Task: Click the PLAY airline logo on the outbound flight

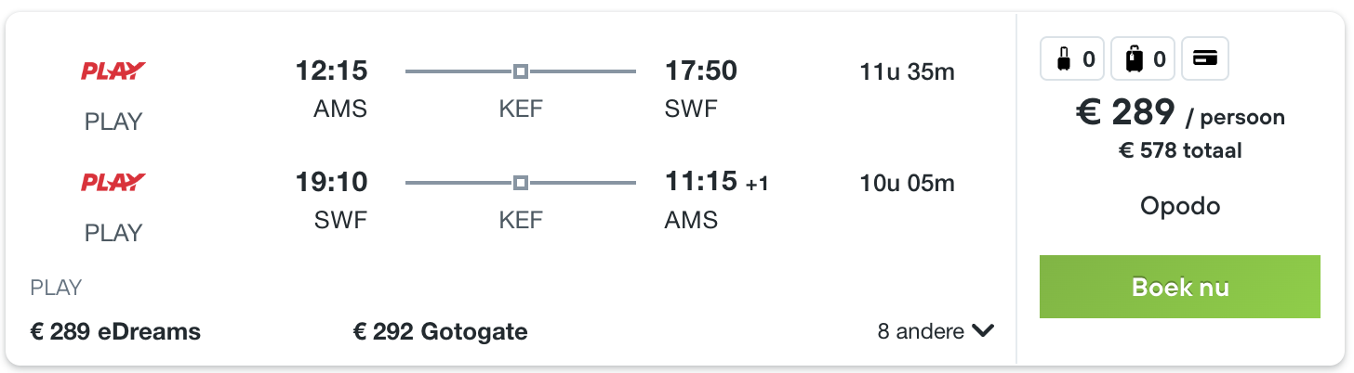Action: tap(113, 71)
